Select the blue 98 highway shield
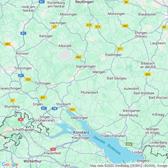Image resolution: width=168 pixels, height=168 pixels. coord(55,109)
